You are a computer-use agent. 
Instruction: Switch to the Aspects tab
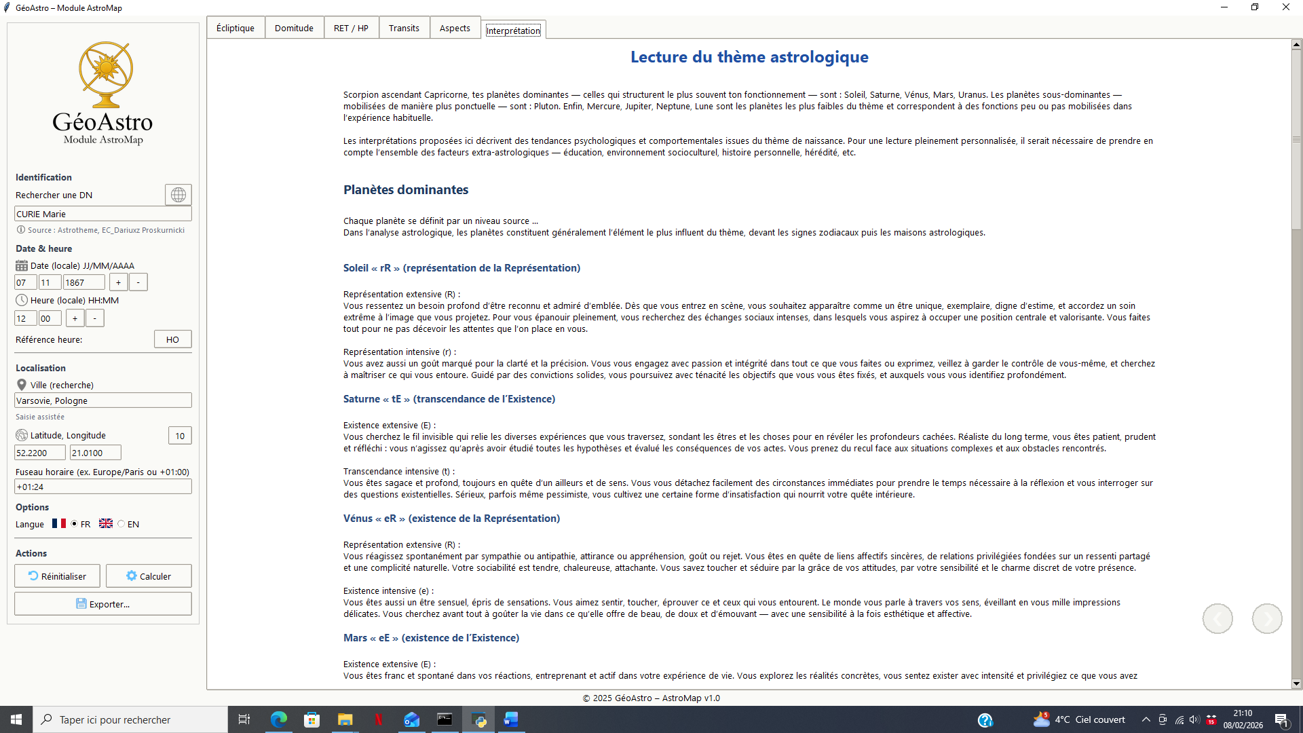pos(455,28)
